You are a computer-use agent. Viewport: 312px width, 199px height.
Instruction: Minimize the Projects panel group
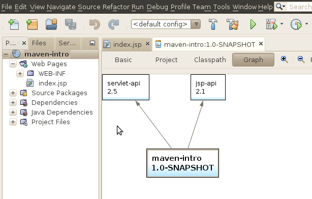(92, 43)
